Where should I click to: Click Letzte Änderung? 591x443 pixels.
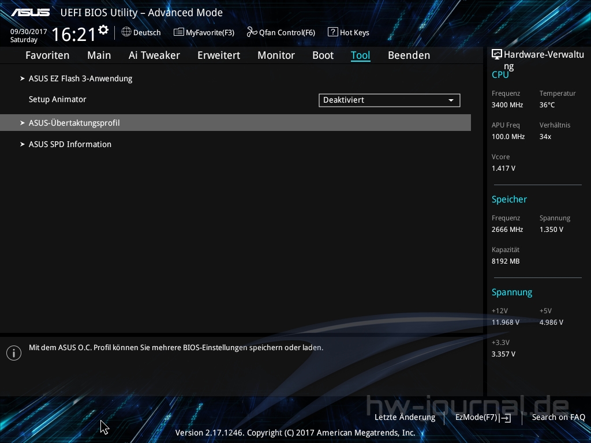(x=405, y=418)
